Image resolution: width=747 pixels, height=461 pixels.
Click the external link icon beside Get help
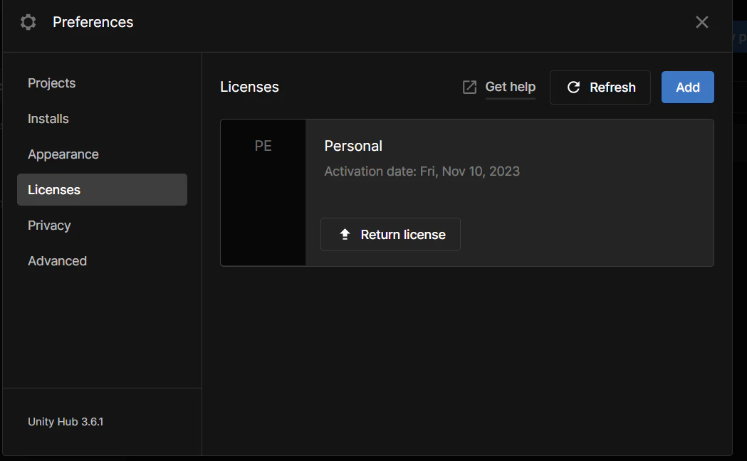(469, 88)
